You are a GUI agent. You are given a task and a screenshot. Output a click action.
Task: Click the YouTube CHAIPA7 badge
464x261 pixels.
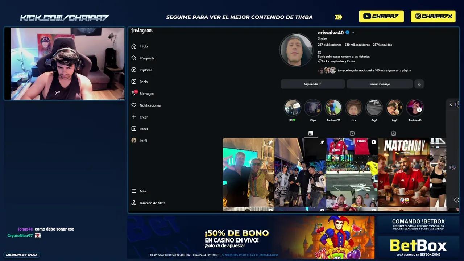(381, 16)
